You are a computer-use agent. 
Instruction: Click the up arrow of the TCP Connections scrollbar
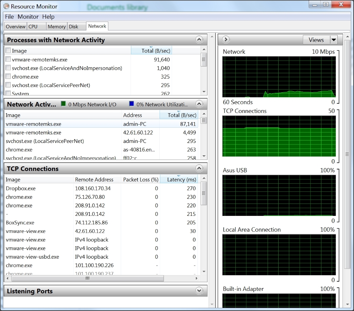click(x=204, y=178)
